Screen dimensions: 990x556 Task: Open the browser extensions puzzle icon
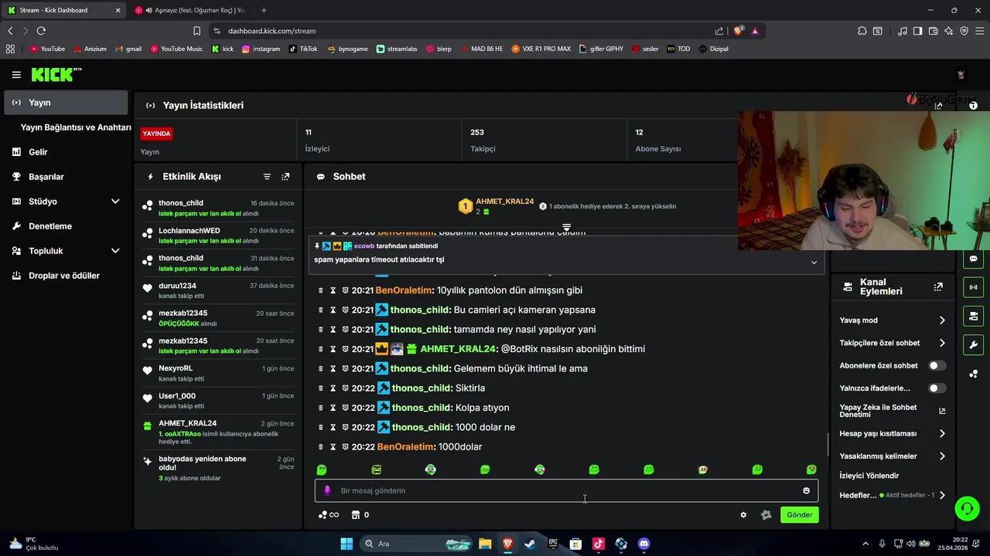pos(862,31)
